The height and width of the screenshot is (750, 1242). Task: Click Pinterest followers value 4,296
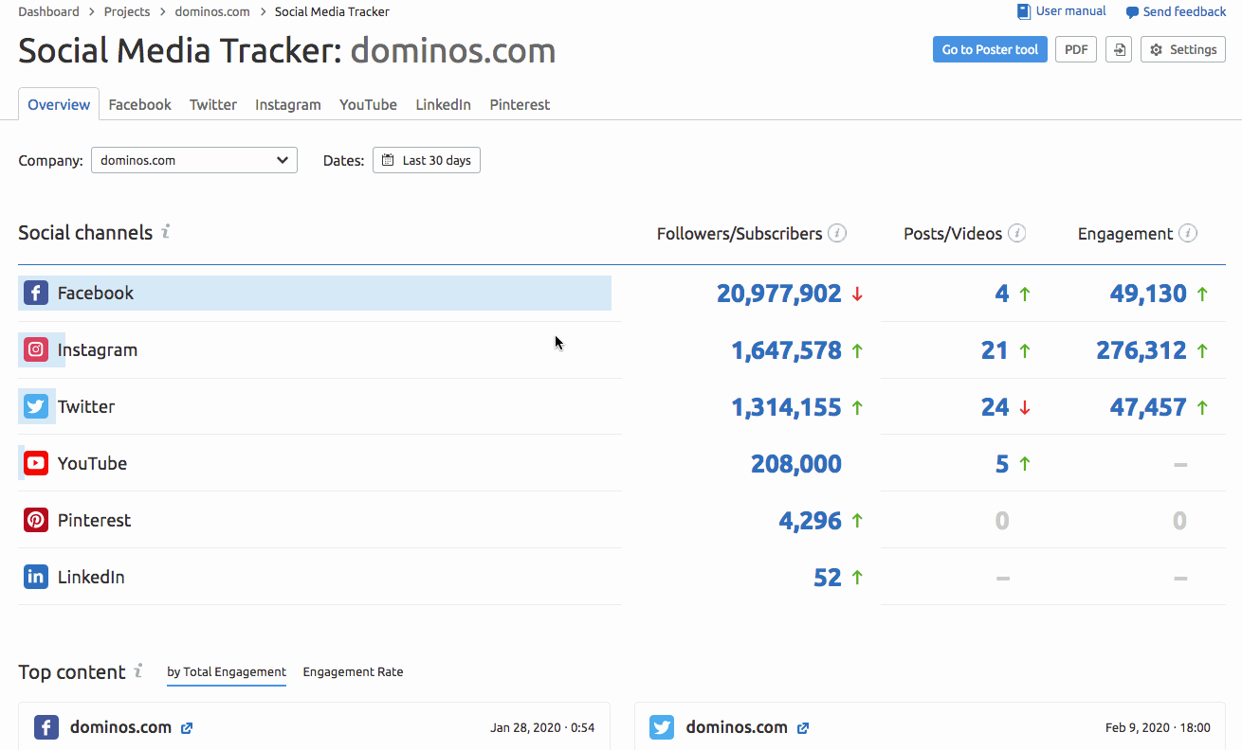811,521
